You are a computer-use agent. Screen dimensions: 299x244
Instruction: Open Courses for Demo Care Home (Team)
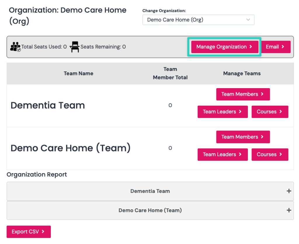(x=270, y=155)
